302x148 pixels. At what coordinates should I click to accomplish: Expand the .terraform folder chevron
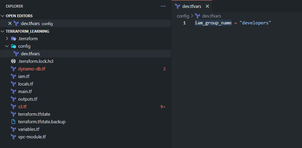point(7,38)
